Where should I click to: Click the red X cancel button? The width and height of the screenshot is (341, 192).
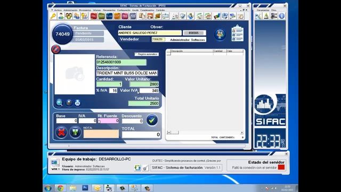pos(61,132)
